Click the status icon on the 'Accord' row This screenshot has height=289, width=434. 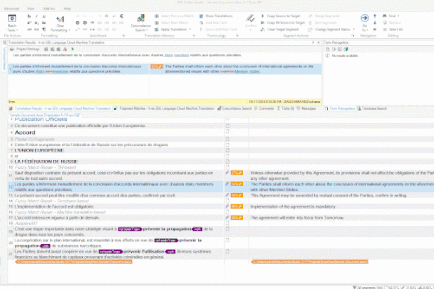tap(227, 132)
